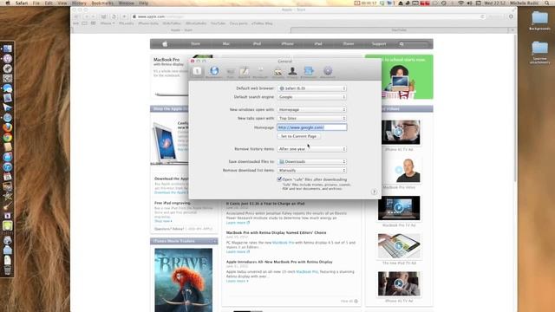Viewport: 555px width, 312px height.
Task: Open the Tabs preferences pane
Action: (x=230, y=72)
